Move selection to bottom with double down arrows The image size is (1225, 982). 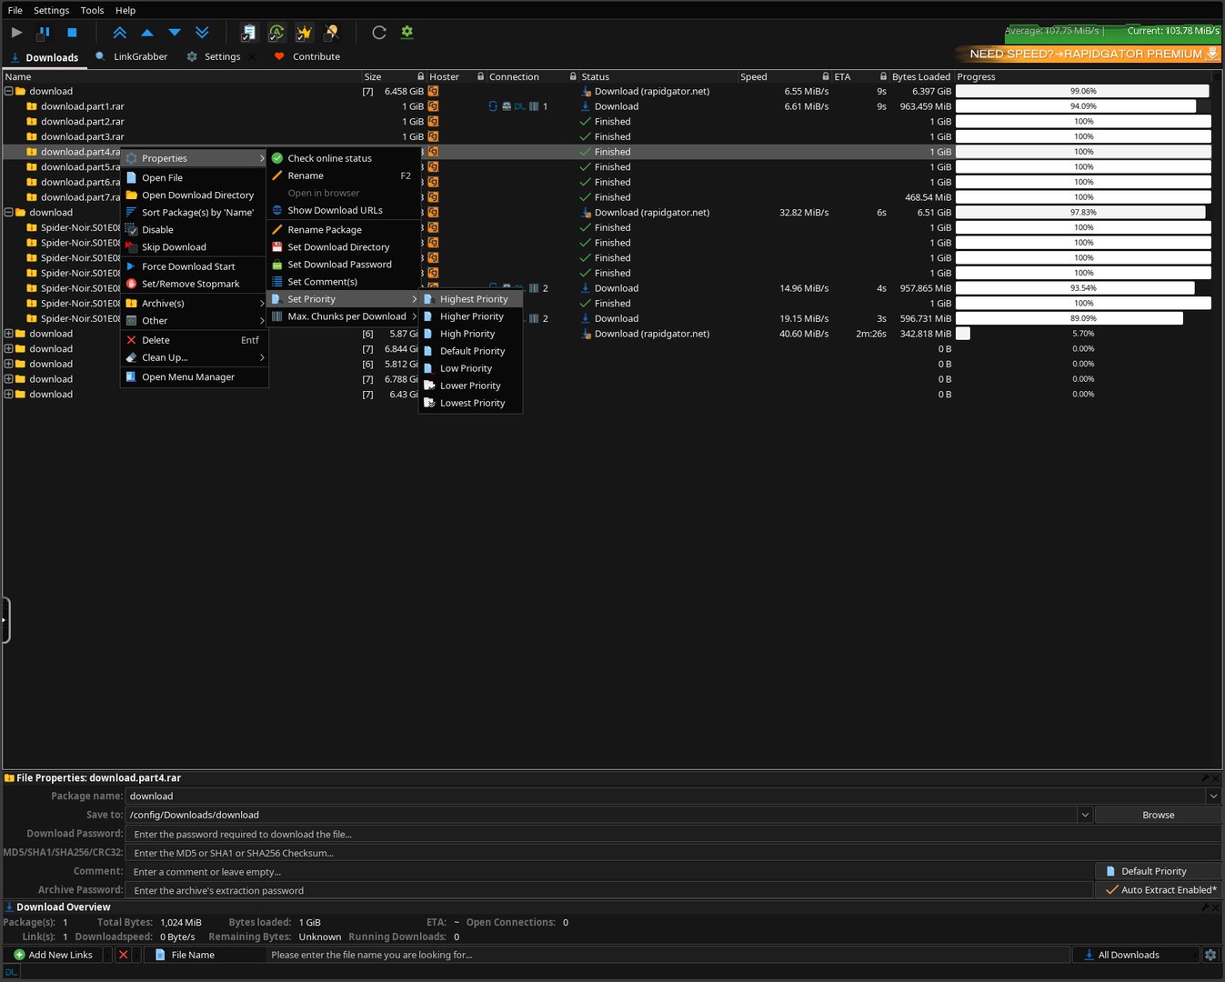click(202, 32)
